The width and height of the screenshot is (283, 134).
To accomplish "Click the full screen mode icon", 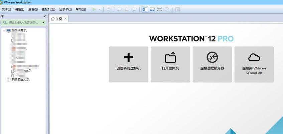I will [160, 9].
